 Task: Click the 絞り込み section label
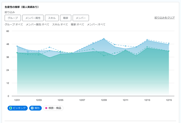pos(10,12)
